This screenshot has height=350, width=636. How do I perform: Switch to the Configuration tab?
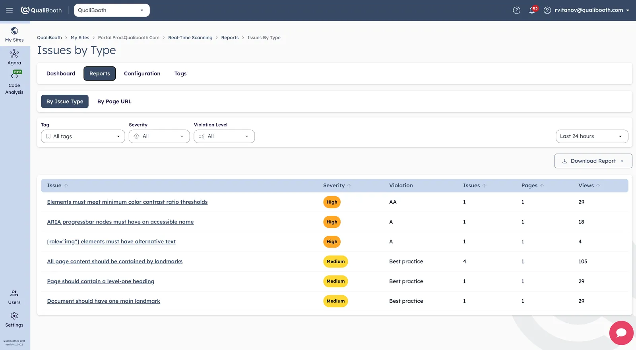(142, 74)
